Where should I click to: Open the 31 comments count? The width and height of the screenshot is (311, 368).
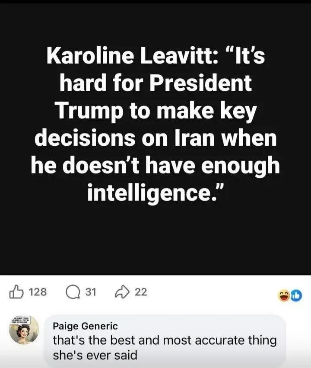click(x=90, y=292)
